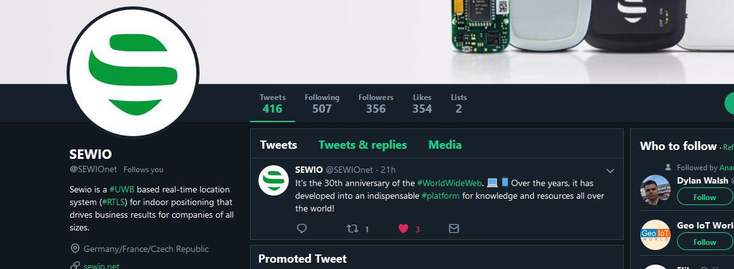View the Followers count of 356
Viewport: 734px width, 269px height.
(376, 103)
